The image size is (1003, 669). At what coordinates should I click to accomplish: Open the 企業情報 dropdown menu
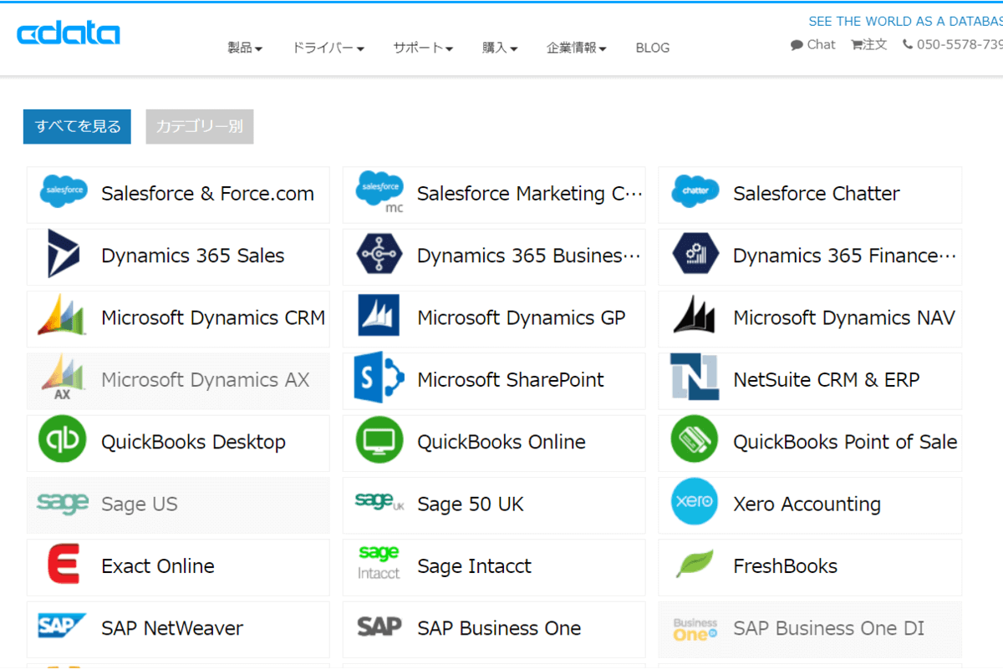point(577,48)
